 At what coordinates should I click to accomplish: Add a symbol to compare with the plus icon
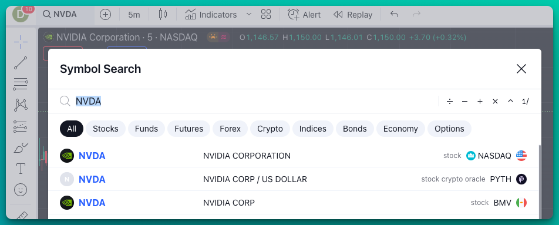point(105,15)
